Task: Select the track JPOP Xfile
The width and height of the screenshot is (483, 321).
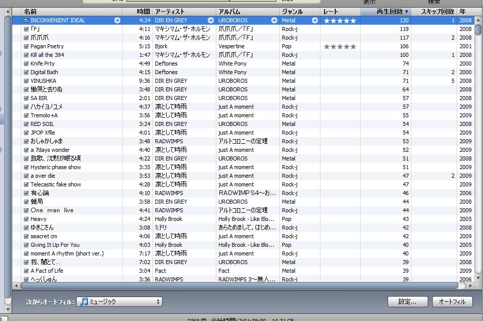Action: [43, 133]
